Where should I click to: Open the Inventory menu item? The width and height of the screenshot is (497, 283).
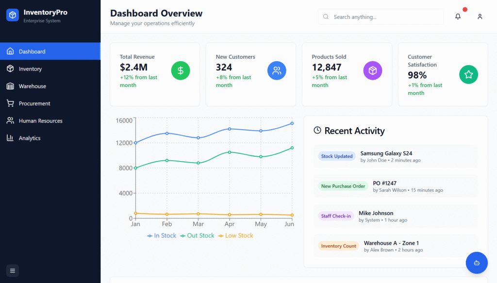pos(30,69)
